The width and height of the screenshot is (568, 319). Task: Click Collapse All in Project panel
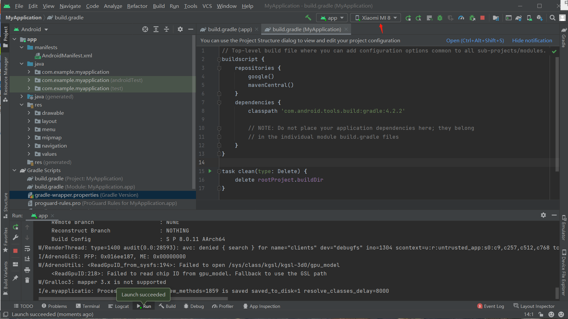pyautogui.click(x=166, y=29)
